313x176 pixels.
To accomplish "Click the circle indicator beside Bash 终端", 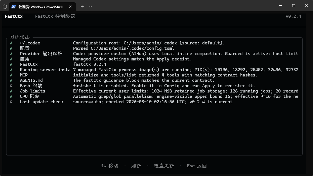I will 11,85.
